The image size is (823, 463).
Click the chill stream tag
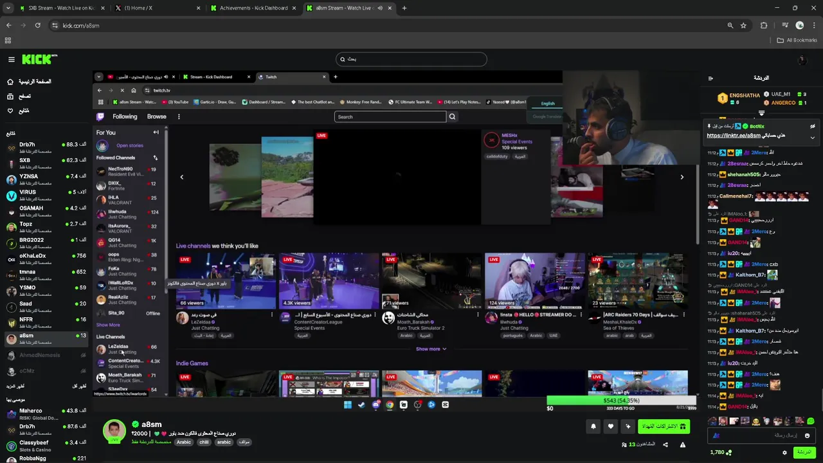click(x=204, y=442)
